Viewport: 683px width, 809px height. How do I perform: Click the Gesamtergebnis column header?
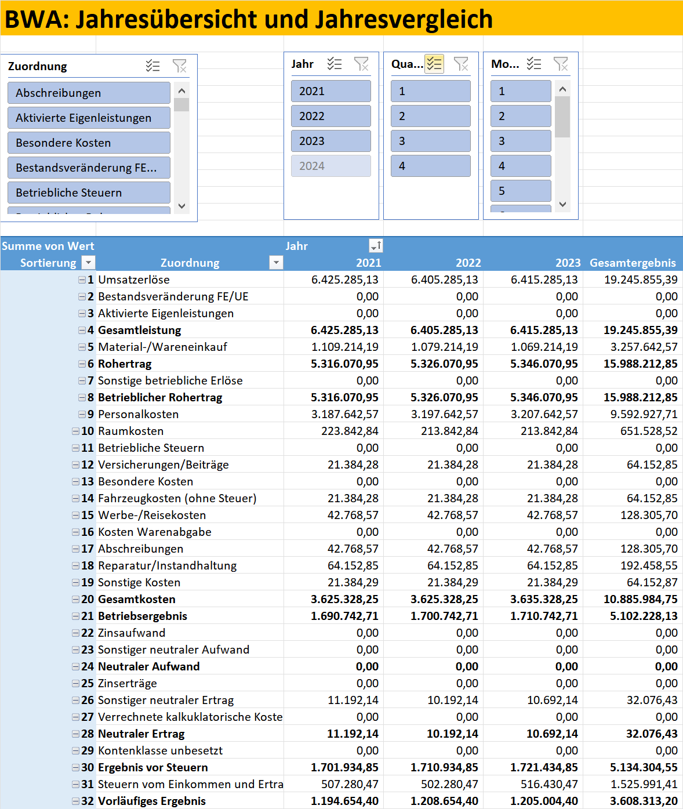[633, 263]
